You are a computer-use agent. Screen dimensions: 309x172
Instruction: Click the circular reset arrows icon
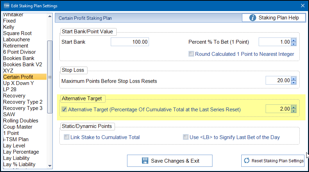(247, 161)
